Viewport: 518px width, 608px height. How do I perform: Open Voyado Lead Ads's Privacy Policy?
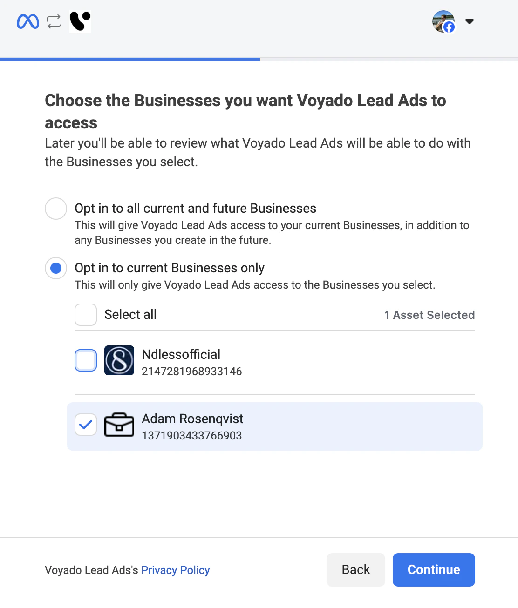tap(175, 570)
